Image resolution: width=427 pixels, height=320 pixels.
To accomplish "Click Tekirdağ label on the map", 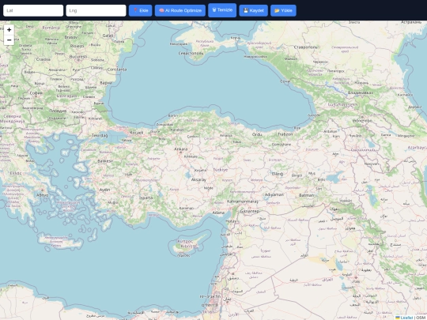I will coord(100,135).
